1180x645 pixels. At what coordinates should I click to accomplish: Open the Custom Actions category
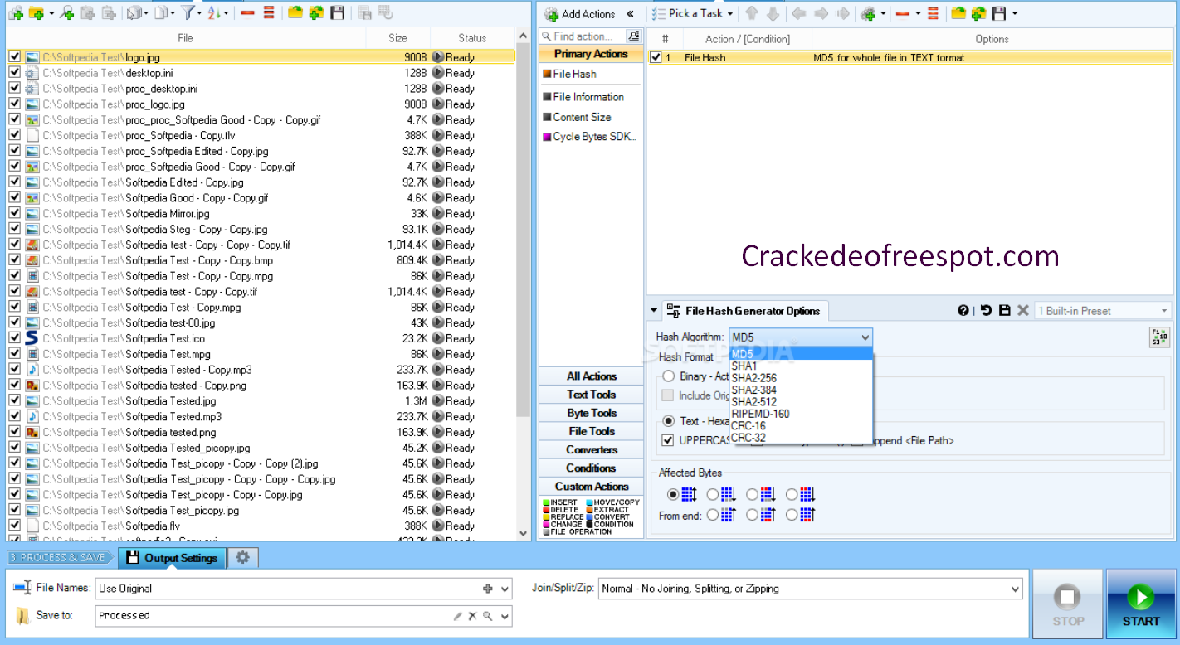click(x=591, y=487)
